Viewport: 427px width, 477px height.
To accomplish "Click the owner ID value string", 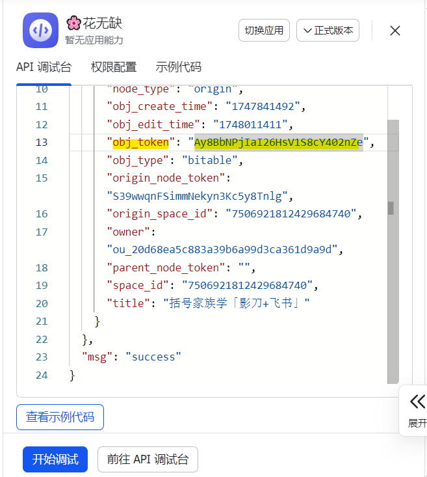I will (224, 249).
